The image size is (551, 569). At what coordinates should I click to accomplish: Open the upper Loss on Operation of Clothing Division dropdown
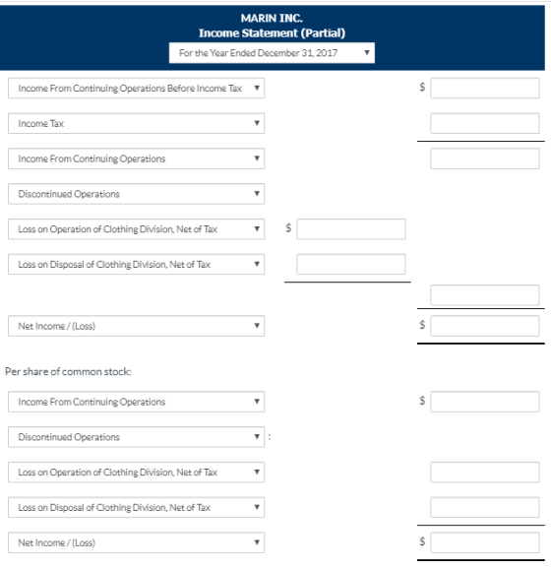pyautogui.click(x=137, y=229)
